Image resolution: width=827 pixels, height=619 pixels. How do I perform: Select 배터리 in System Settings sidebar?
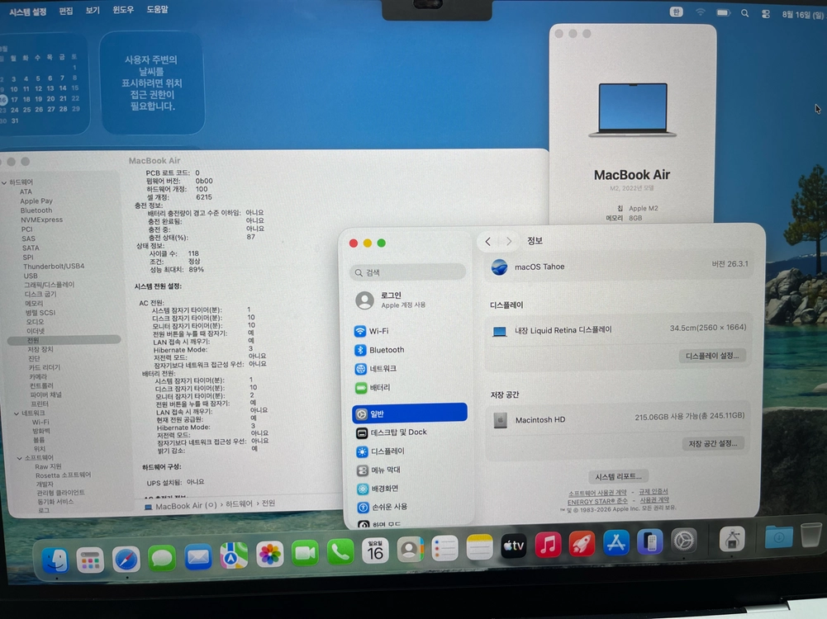(x=409, y=388)
